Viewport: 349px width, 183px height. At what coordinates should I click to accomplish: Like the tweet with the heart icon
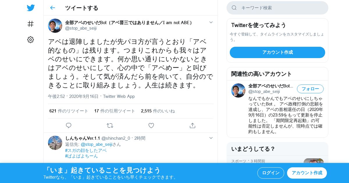coord(151,125)
